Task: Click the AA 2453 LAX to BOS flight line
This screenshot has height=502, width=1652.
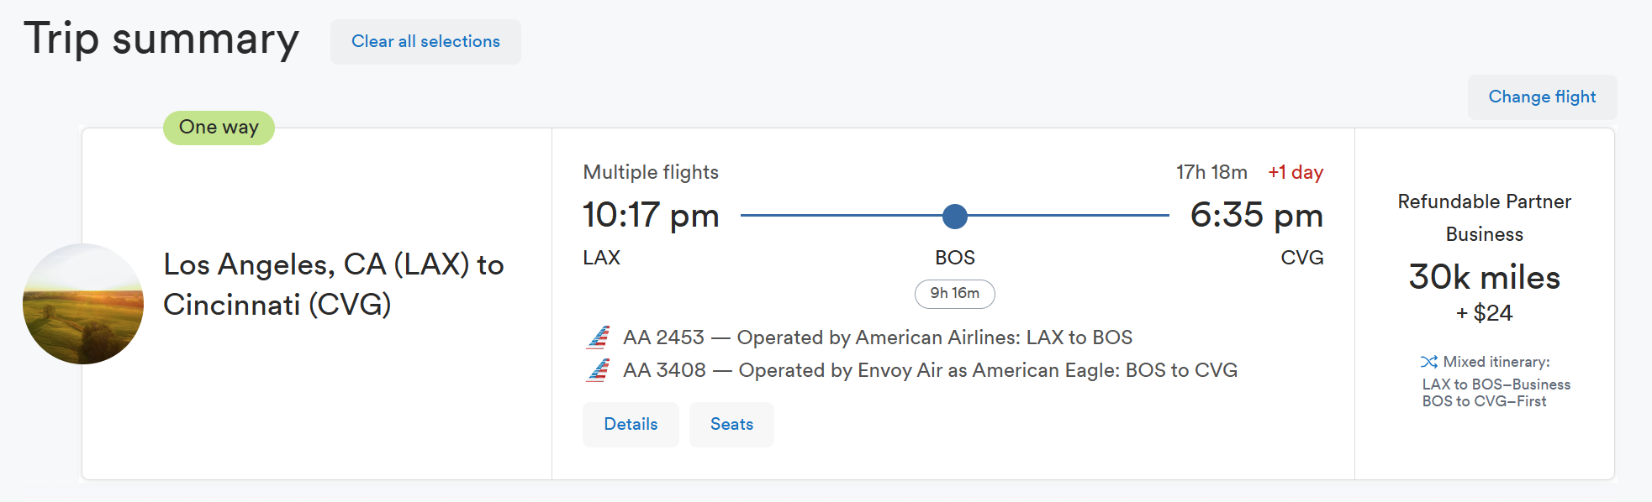Action: (x=878, y=337)
